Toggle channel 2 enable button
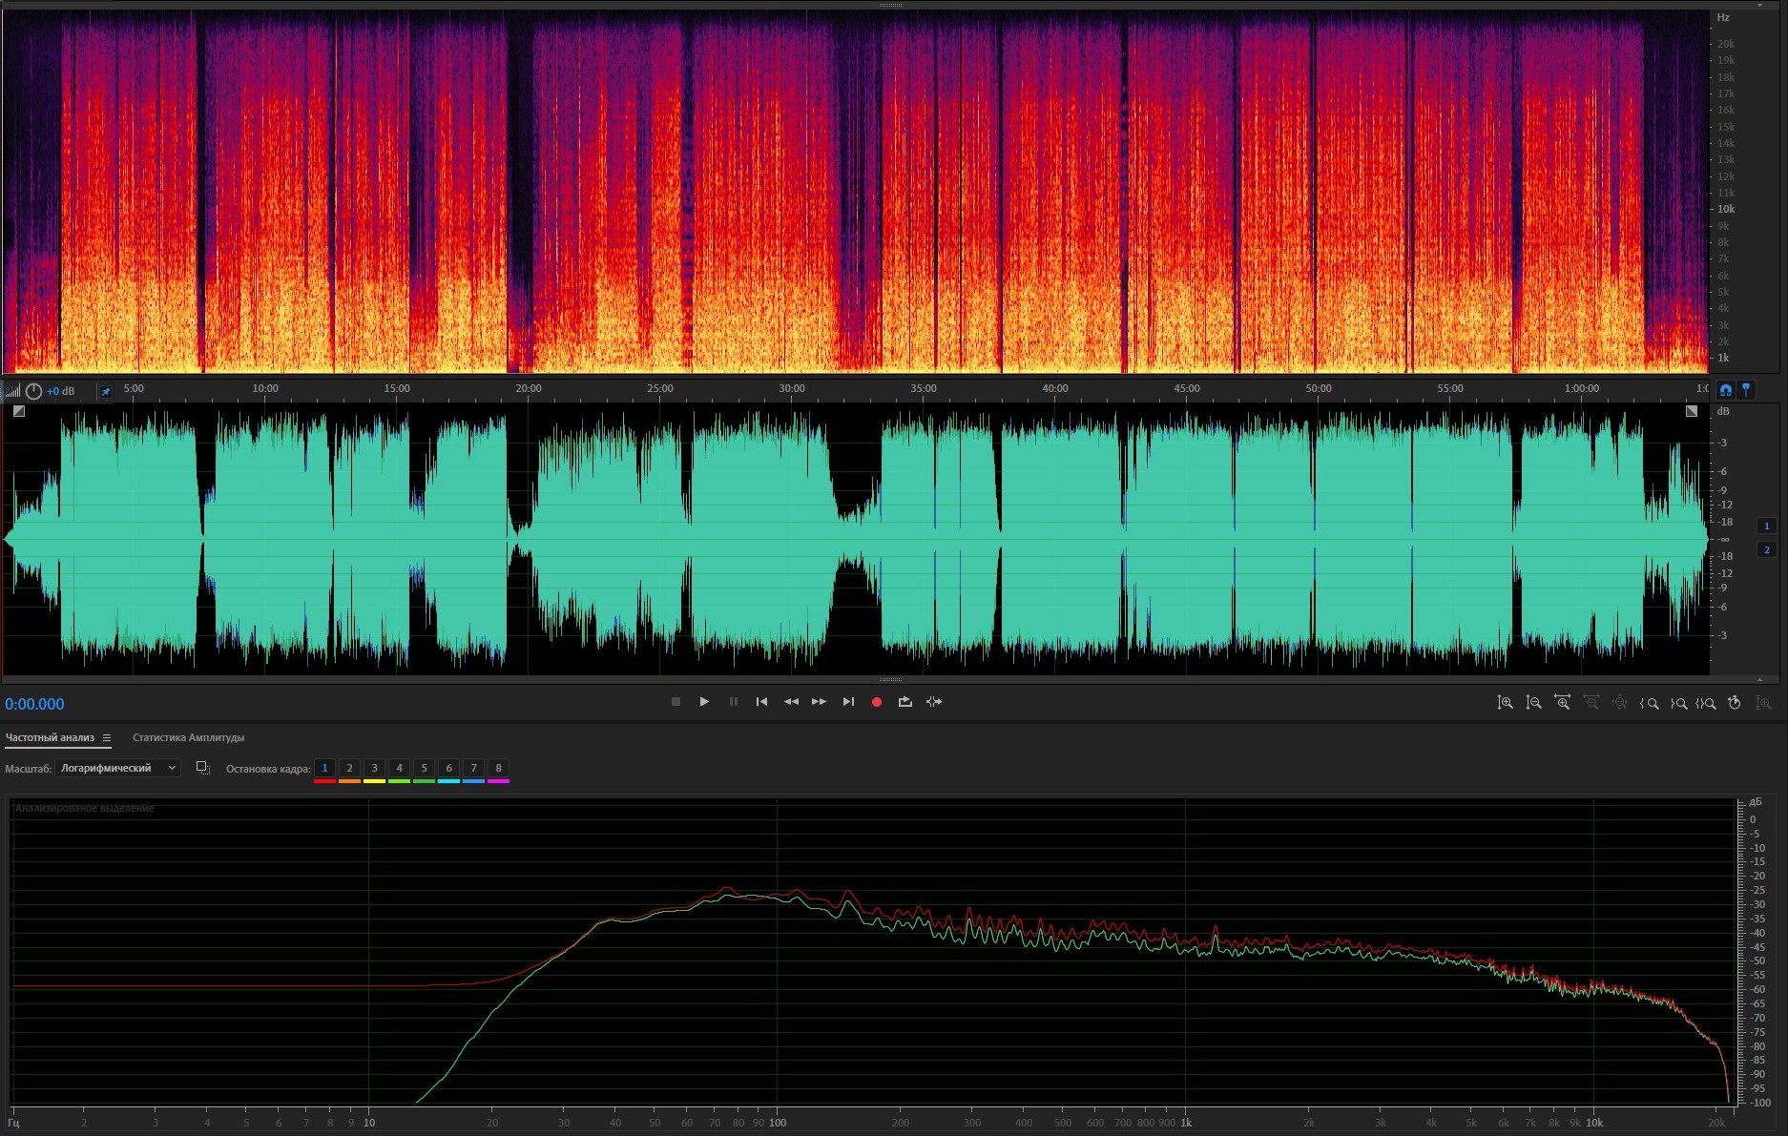The image size is (1788, 1136). pos(1766,549)
